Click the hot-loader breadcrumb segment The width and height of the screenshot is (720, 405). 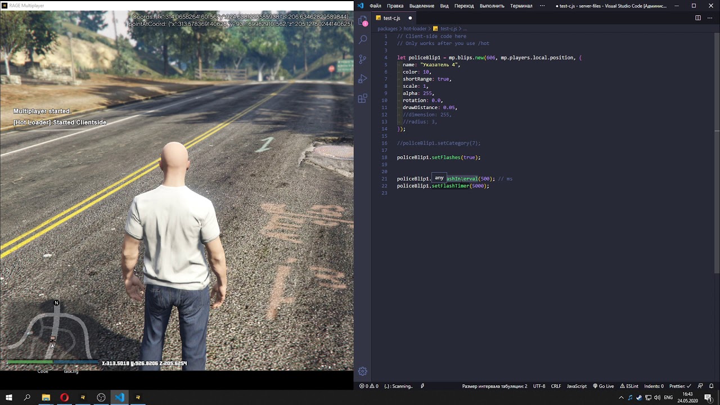pos(415,28)
